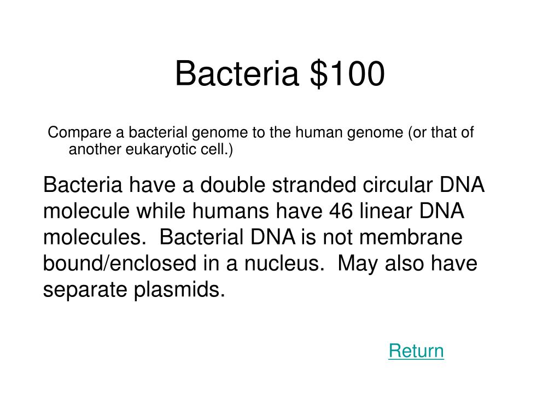The width and height of the screenshot is (560, 420).
Task: Click 'May also have' in the answer
Action: (x=407, y=263)
